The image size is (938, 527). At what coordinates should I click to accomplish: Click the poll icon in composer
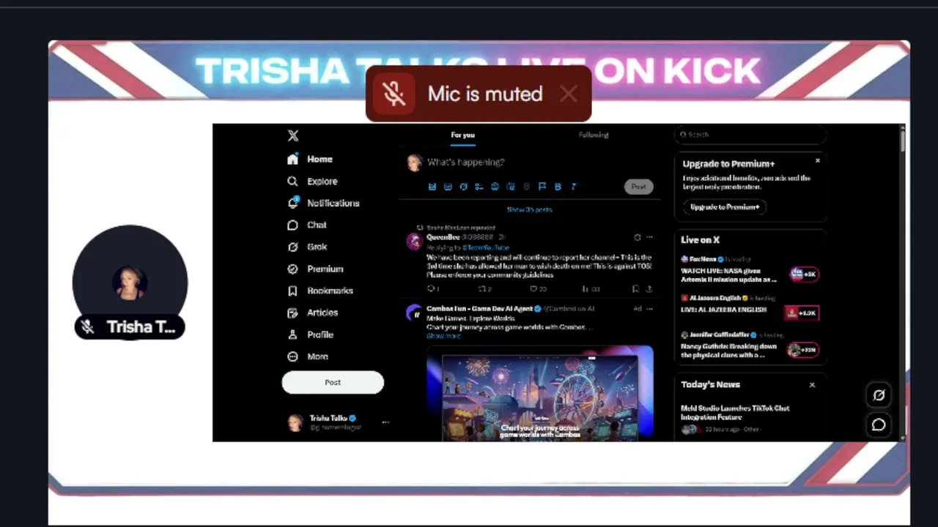479,187
